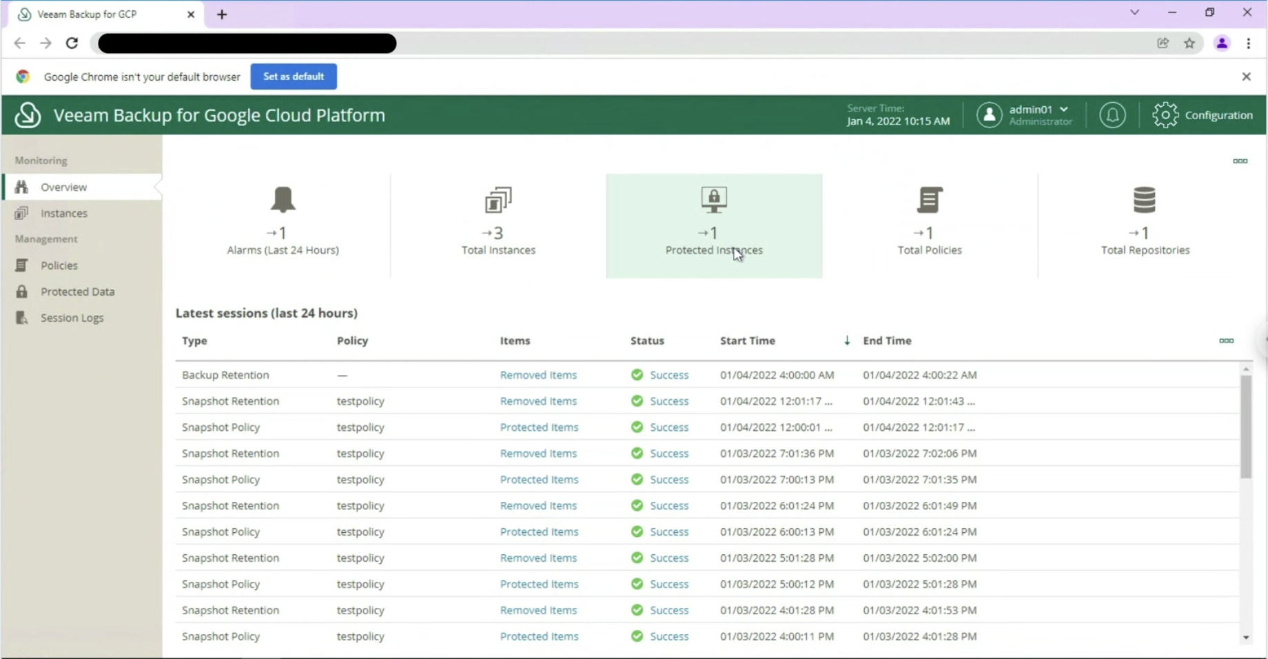Viewport: 1268px width, 659px height.
Task: Dismiss the default browser notification bar
Action: click(1246, 77)
